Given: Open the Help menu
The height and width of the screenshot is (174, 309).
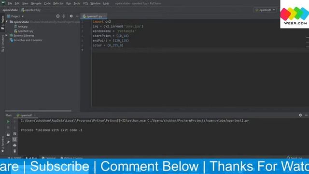Looking at the screenshot, I should (106, 3).
